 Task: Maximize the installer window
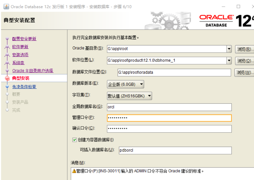click(238, 6)
